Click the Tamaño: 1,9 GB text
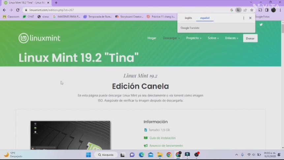Image resolution: width=284 pixels, height=160 pixels. click(x=159, y=130)
